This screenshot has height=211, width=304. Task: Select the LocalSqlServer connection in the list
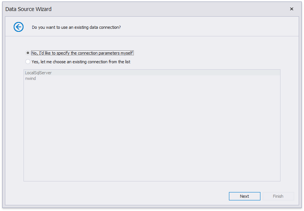click(38, 73)
